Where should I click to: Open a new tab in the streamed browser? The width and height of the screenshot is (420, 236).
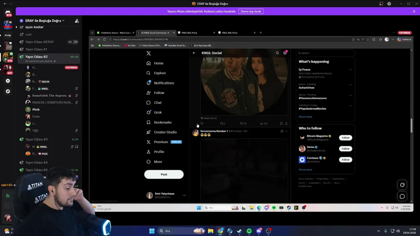pyautogui.click(x=261, y=33)
